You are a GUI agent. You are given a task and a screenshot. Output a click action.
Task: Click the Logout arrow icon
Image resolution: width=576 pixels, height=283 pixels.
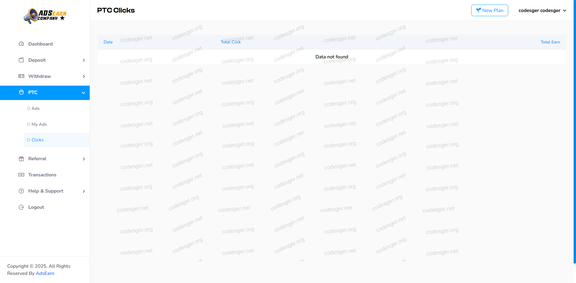(21, 207)
